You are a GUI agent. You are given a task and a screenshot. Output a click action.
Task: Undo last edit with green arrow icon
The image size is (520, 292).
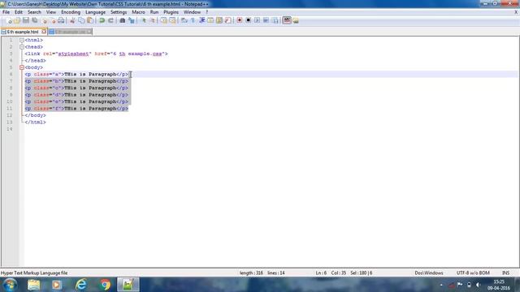(102, 20)
